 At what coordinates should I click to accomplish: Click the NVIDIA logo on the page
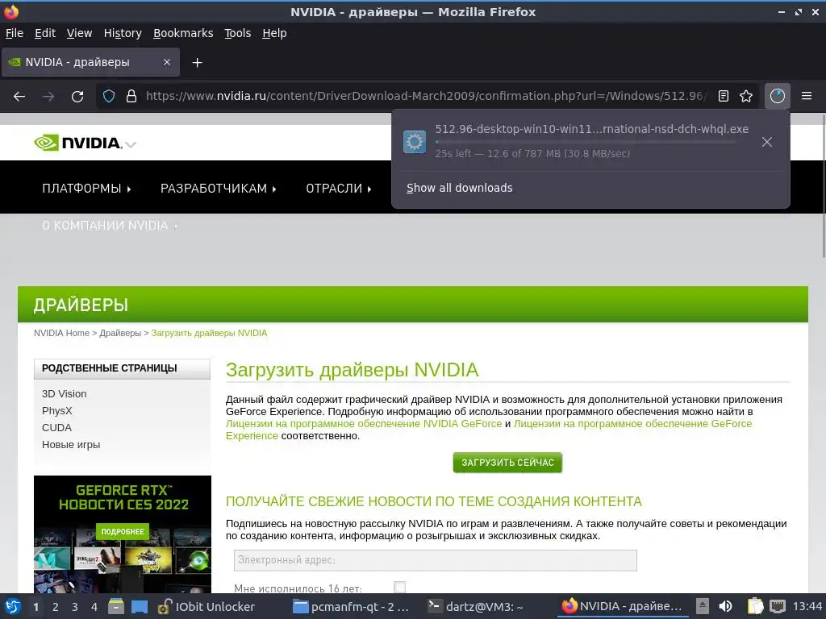tap(77, 143)
